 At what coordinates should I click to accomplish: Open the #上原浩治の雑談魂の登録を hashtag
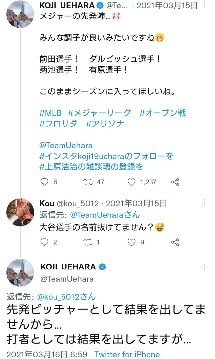point(91,167)
